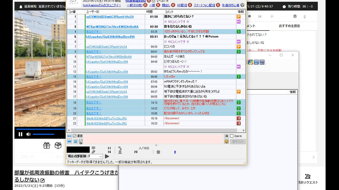Image resolution: width=339 pixels, height=190 pixels.
Task: Open the smiley emoji picker
Action: 226,141
